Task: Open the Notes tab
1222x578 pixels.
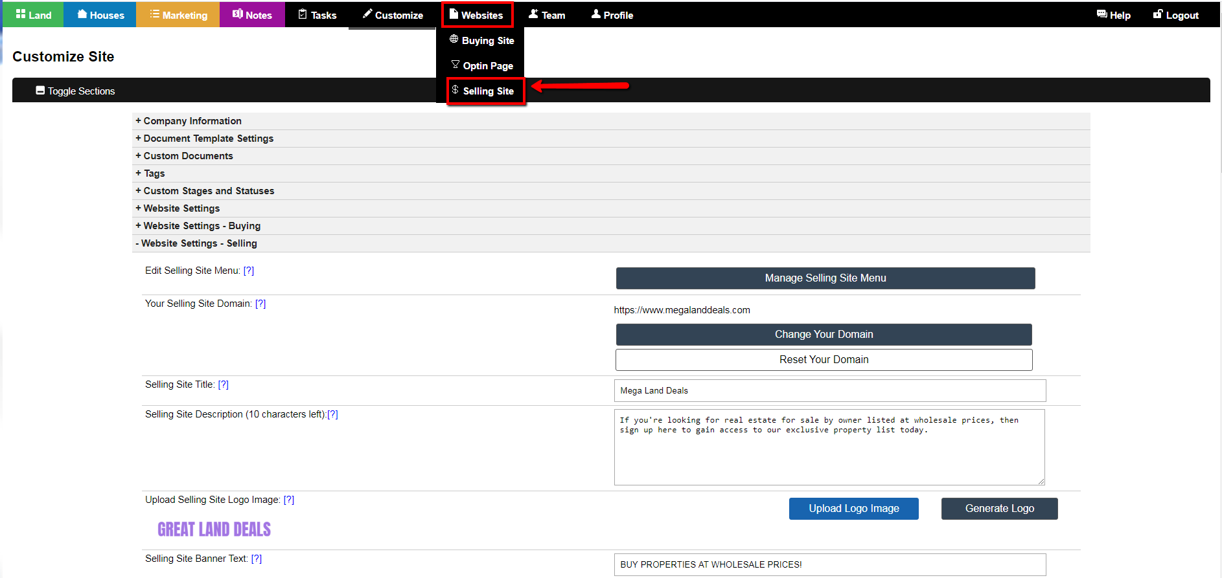Action: [252, 15]
